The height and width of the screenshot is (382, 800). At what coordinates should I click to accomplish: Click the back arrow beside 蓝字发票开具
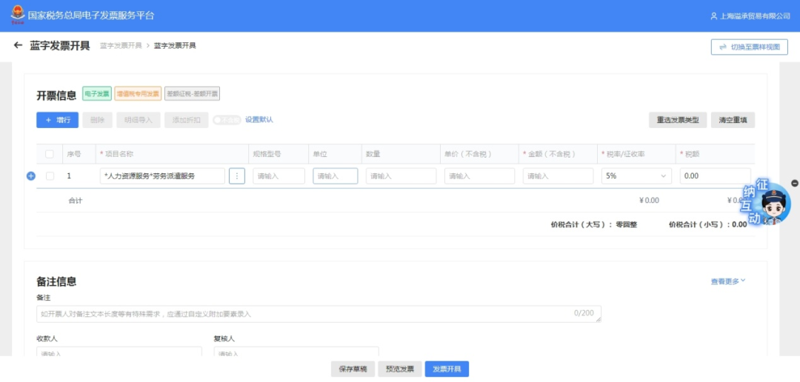(x=19, y=46)
